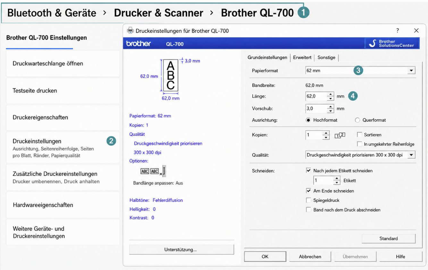Open the Brother Solutions Center button
This screenshot has height=270, width=428.
[x=392, y=43]
